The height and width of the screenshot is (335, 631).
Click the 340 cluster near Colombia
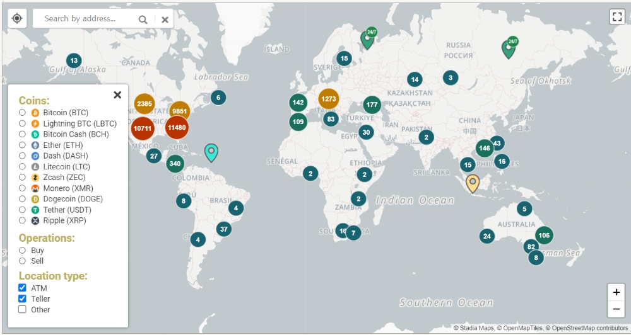(175, 164)
